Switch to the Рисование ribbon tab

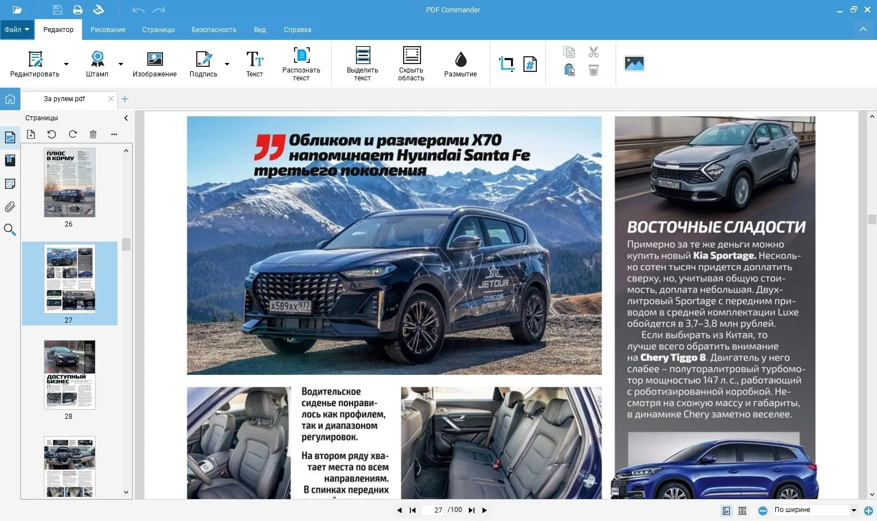tap(108, 30)
